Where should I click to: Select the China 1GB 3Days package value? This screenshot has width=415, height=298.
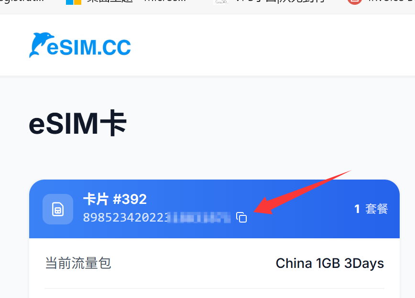(x=330, y=263)
